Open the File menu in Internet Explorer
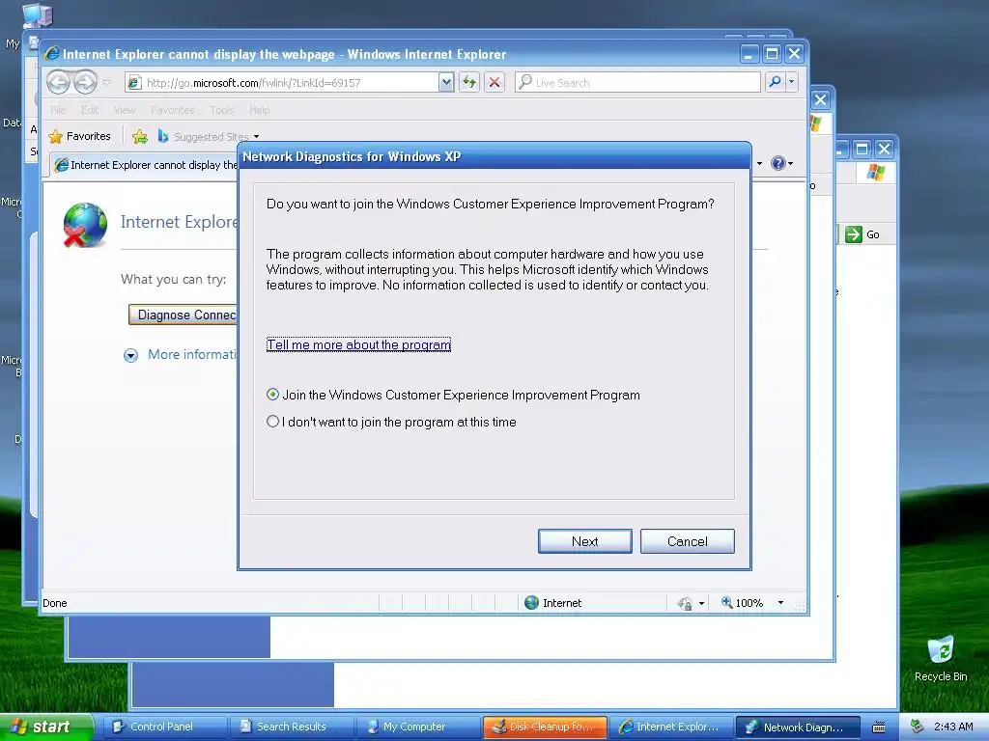 point(58,110)
